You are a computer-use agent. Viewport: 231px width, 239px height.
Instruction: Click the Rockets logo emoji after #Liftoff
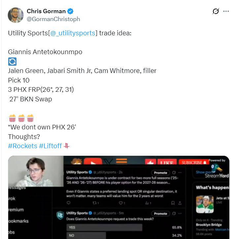point(66,146)
